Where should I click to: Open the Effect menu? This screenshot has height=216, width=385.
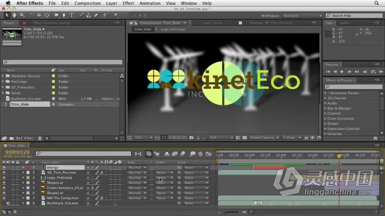coord(128,3)
